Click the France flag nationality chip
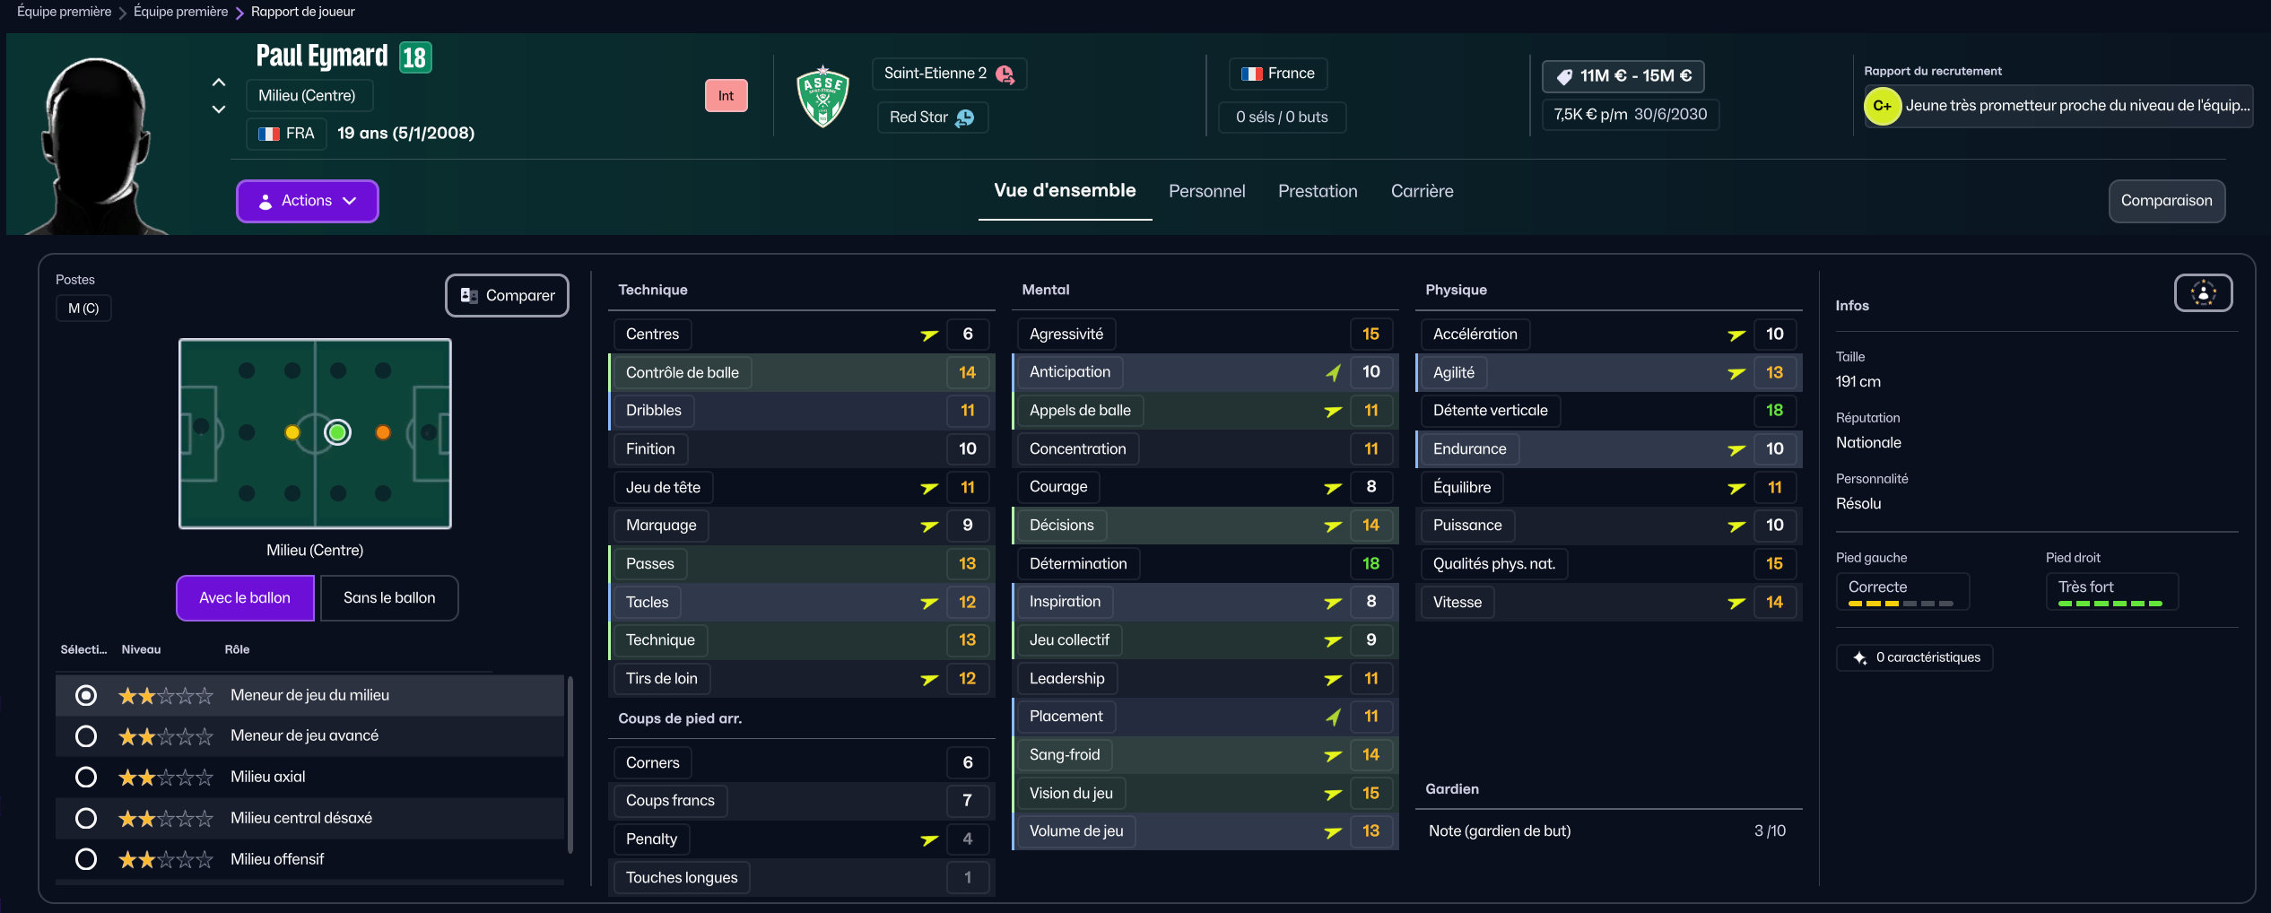Viewport: 2271px width, 913px height. pyautogui.click(x=1277, y=74)
